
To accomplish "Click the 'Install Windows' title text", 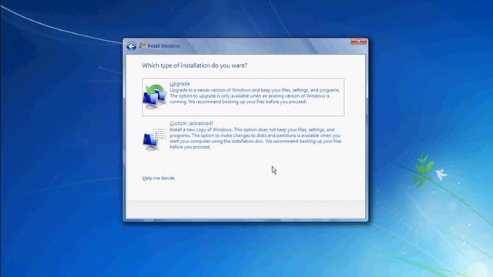I will (x=164, y=46).
